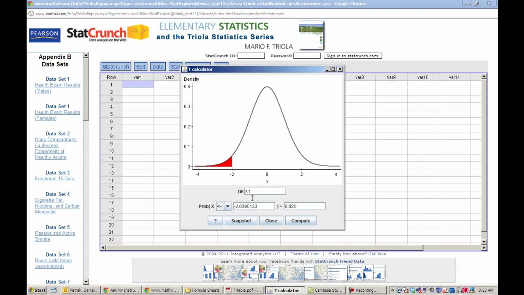Switch to Formula Sheets folder in taskbar
The height and width of the screenshot is (295, 524).
point(203,290)
